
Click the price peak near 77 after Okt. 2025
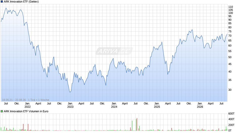[x=192, y=30]
